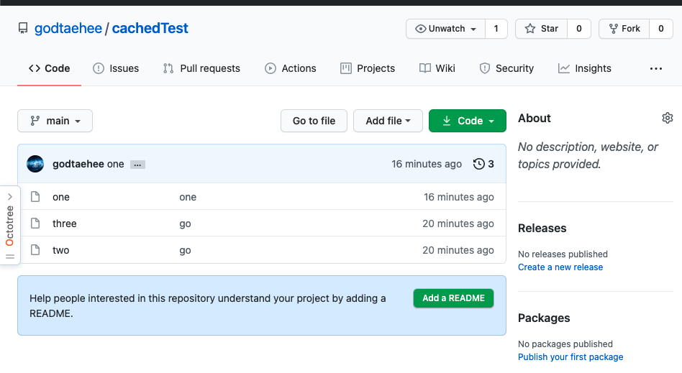Open the green Code download dropdown

pyautogui.click(x=468, y=121)
